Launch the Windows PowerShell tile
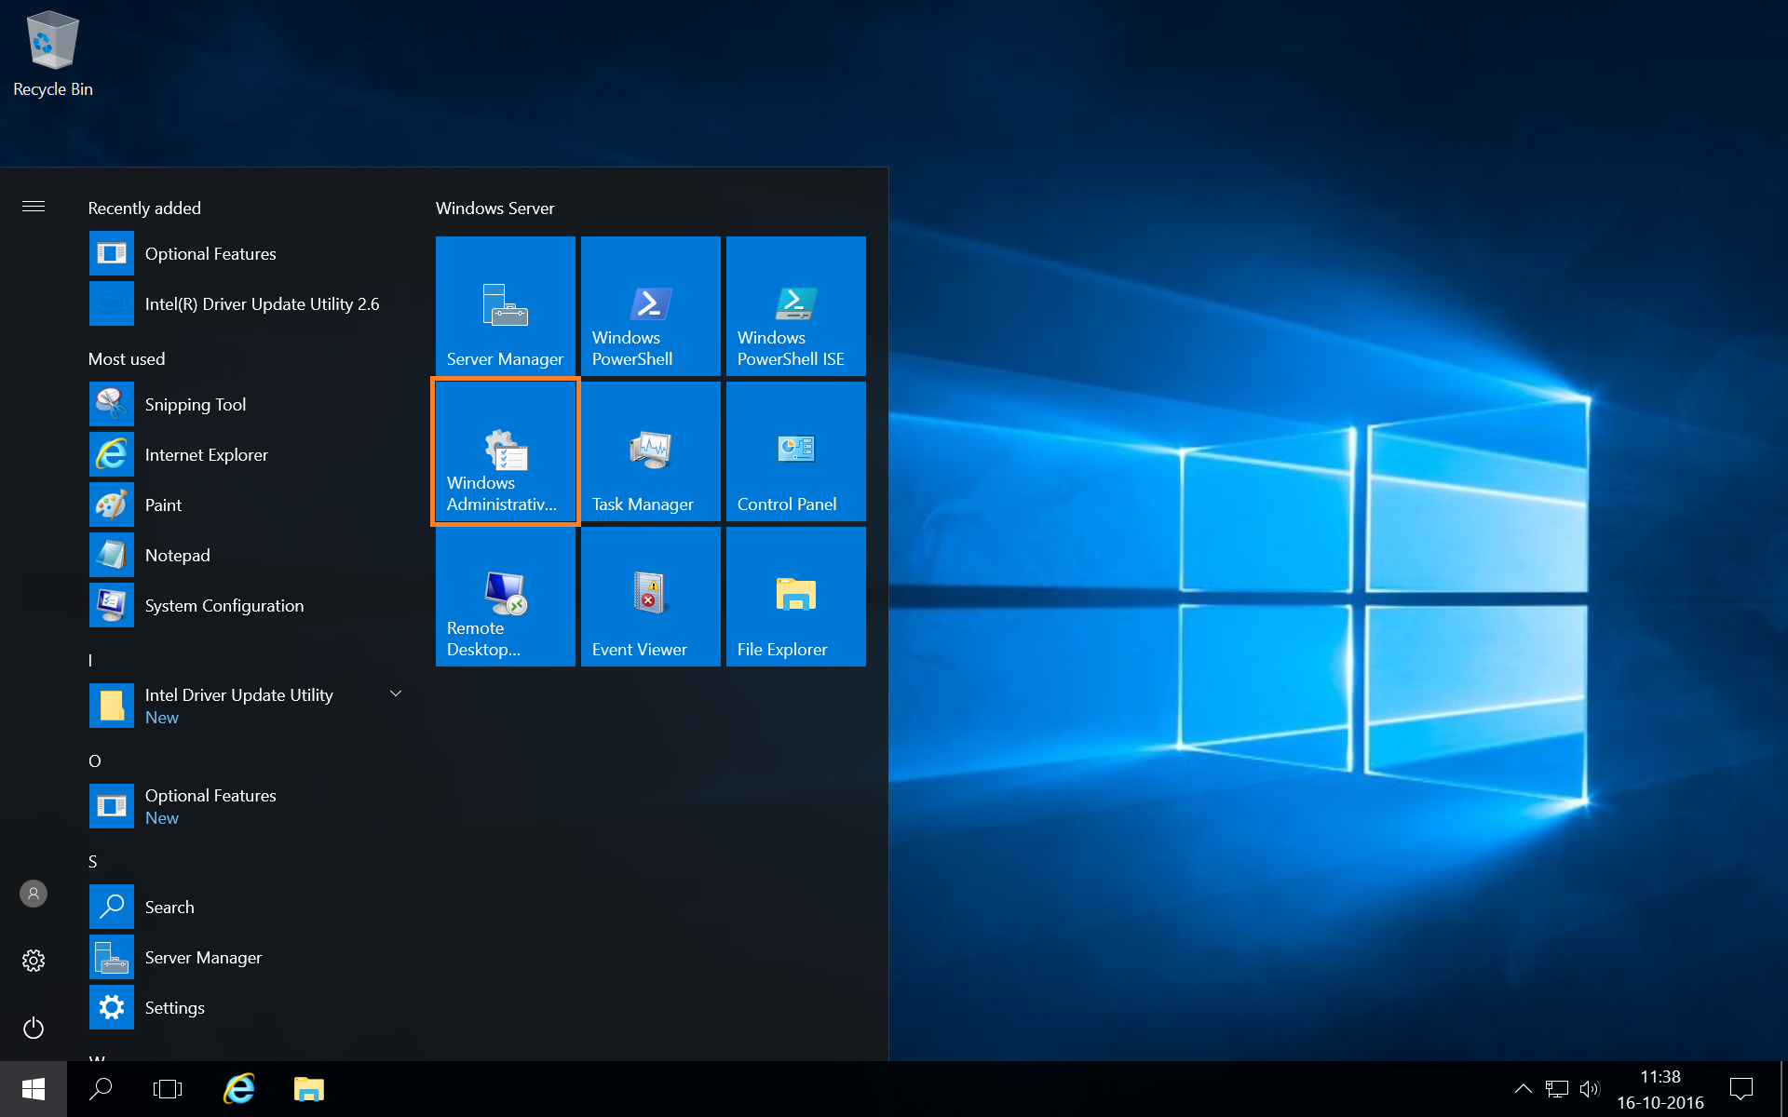Viewport: 1788px width, 1117px height. [651, 306]
